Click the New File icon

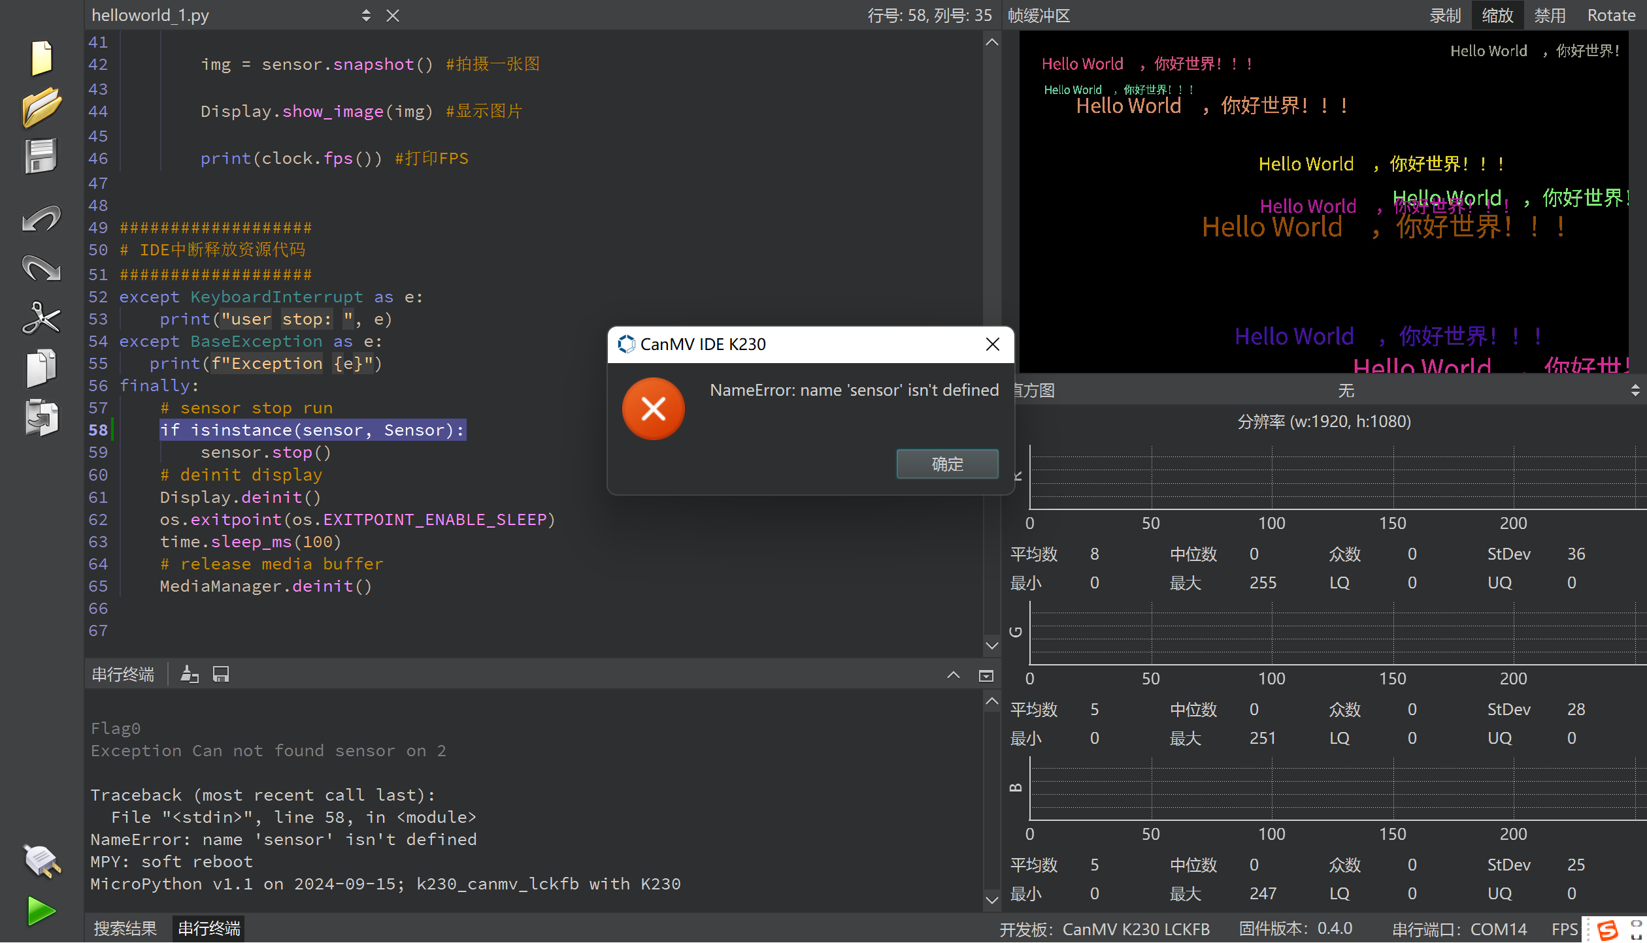pos(42,57)
